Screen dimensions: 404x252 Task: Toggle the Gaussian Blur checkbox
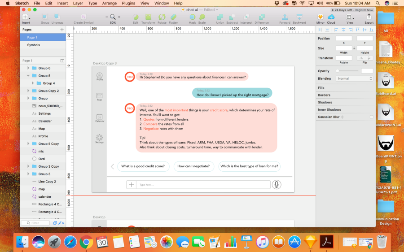pos(371,117)
